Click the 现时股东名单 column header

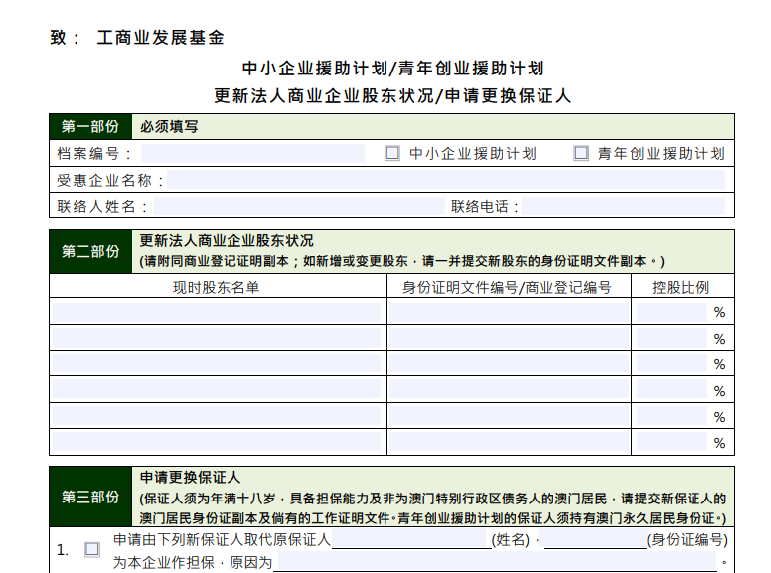point(216,287)
